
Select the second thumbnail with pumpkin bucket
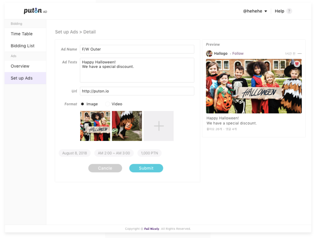click(x=127, y=126)
